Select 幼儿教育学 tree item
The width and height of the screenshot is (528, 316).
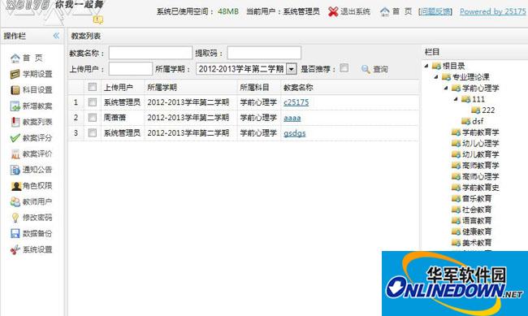coord(481,154)
